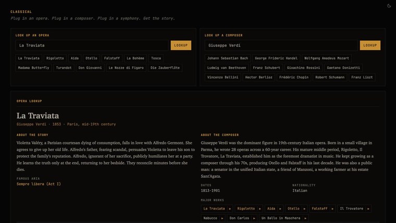Screen dimensions: 396x223
Task: Choose Turandot opera chip
Action: click(64, 68)
